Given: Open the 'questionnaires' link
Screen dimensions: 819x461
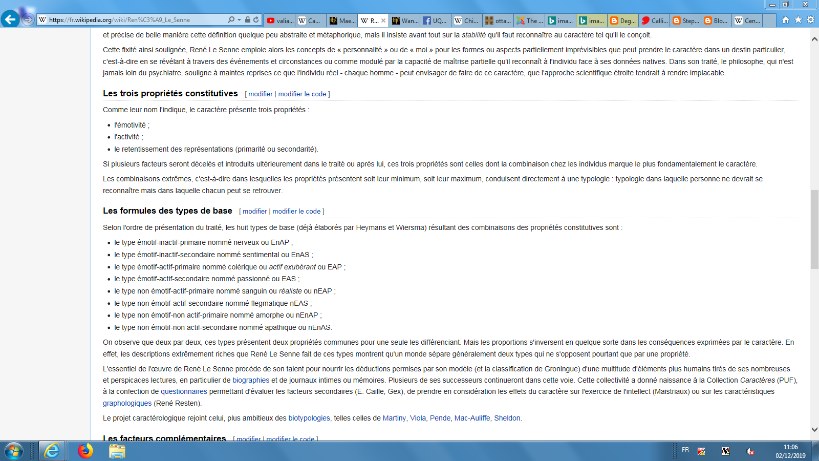Looking at the screenshot, I should point(184,391).
